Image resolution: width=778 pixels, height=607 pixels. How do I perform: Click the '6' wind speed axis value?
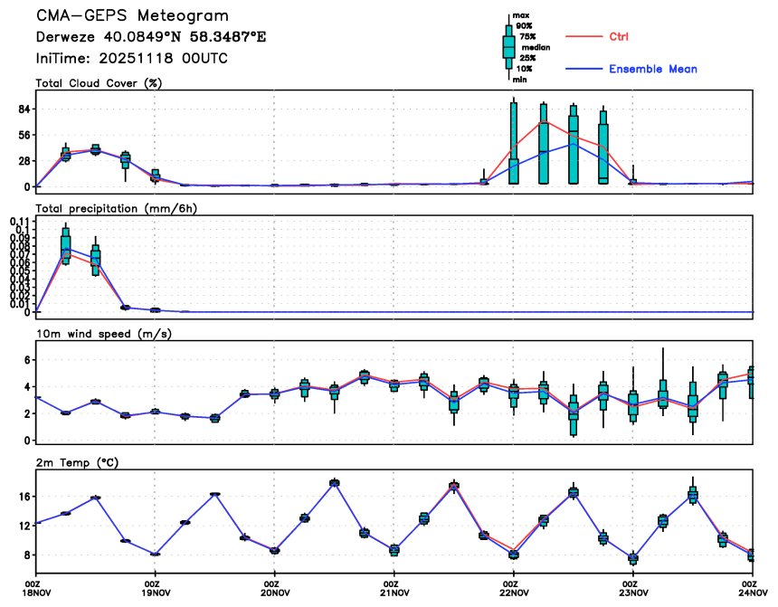[27, 360]
